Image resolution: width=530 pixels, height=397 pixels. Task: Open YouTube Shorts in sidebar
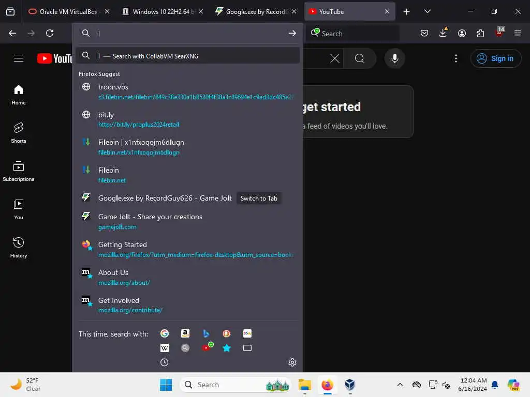[19, 133]
